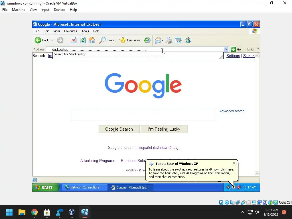The width and height of the screenshot is (292, 219).
Task: Click host volume speaker icon
Action: coord(257,212)
